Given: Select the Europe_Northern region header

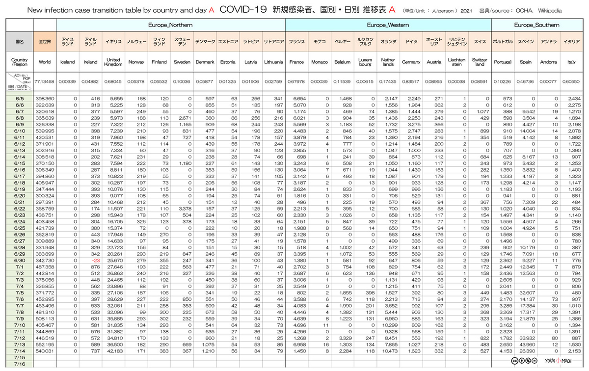Looking at the screenshot, I should 170,25.
